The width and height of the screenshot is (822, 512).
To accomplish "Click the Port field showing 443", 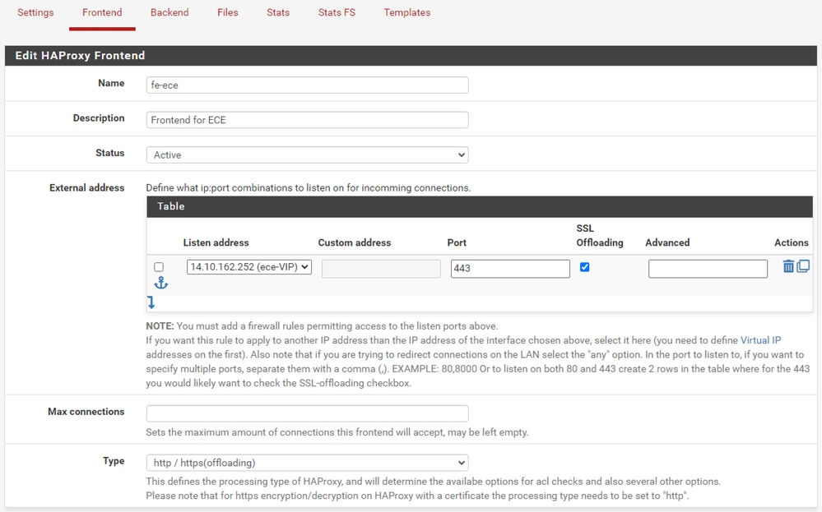I will 510,269.
